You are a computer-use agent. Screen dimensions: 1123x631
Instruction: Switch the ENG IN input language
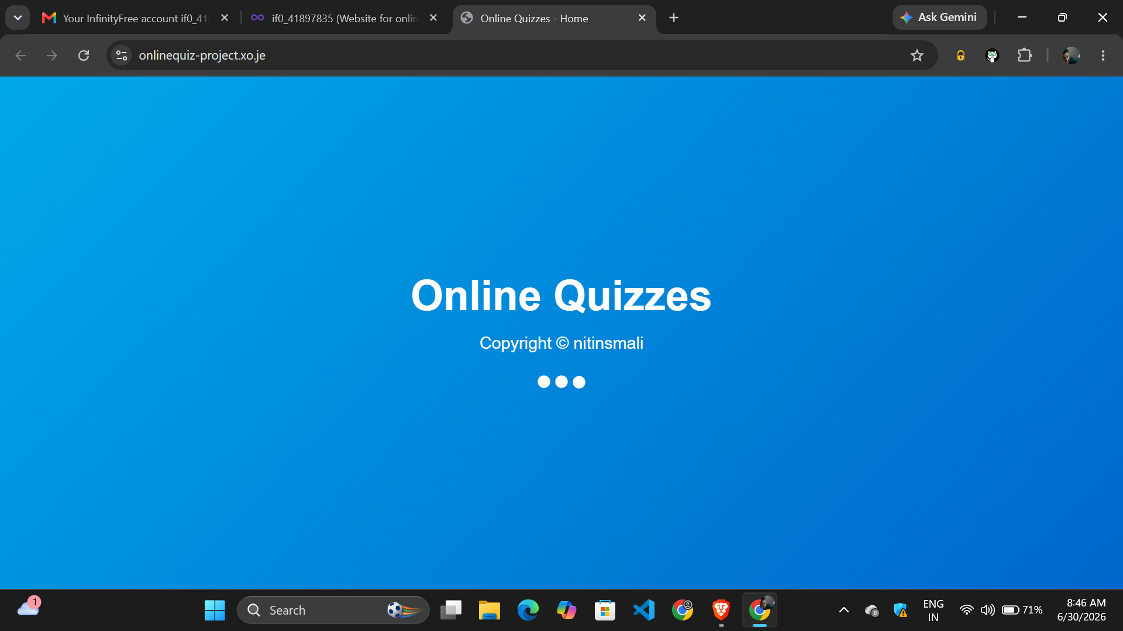coord(933,611)
